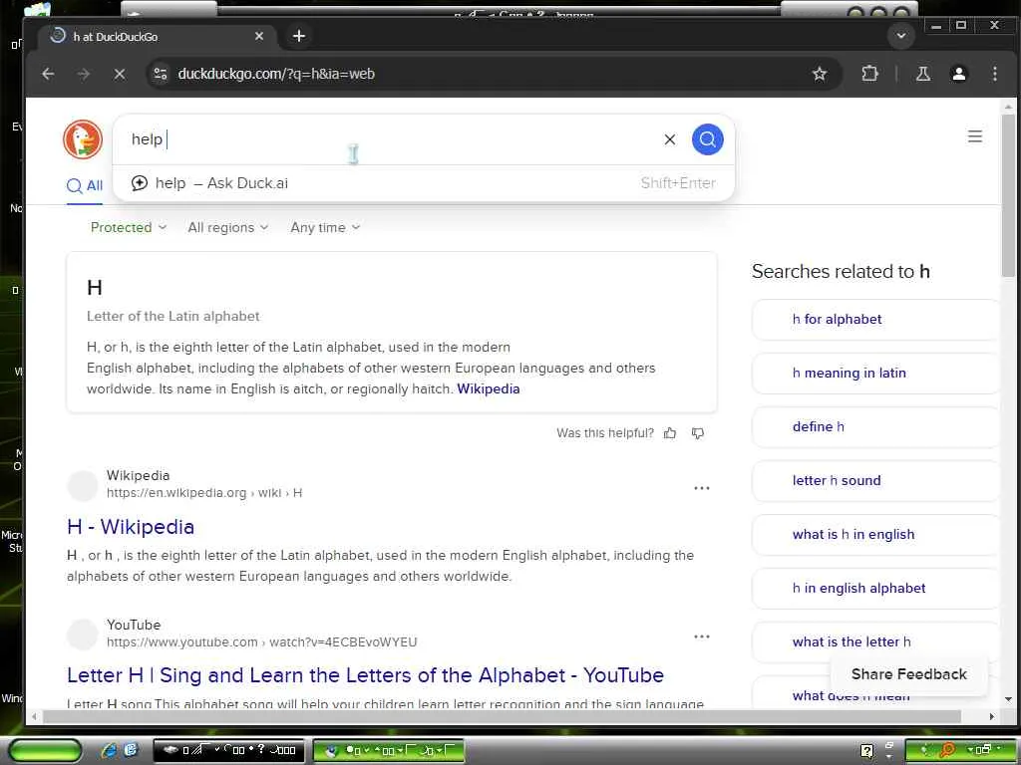Open the 'H - Wikipedia' result
The width and height of the screenshot is (1021, 765).
click(131, 527)
